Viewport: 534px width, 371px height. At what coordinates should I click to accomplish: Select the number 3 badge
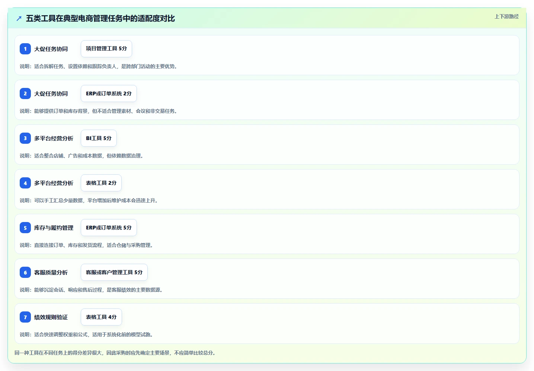(25, 138)
